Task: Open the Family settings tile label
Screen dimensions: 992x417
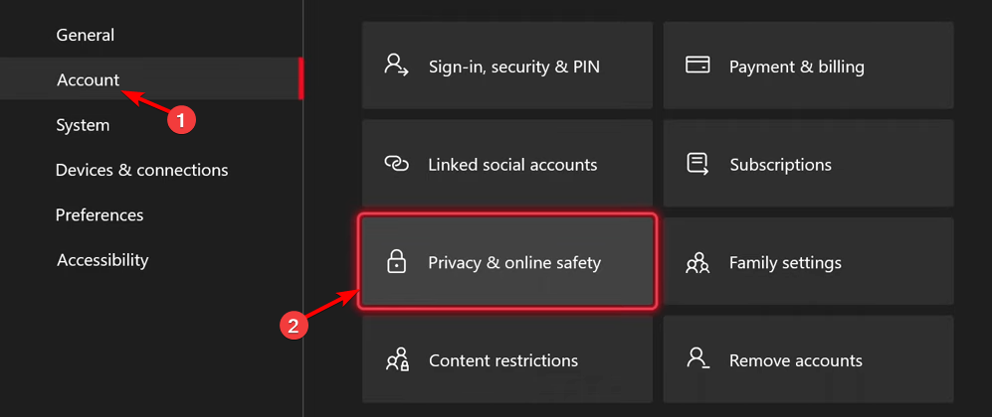Action: pyautogui.click(x=785, y=262)
